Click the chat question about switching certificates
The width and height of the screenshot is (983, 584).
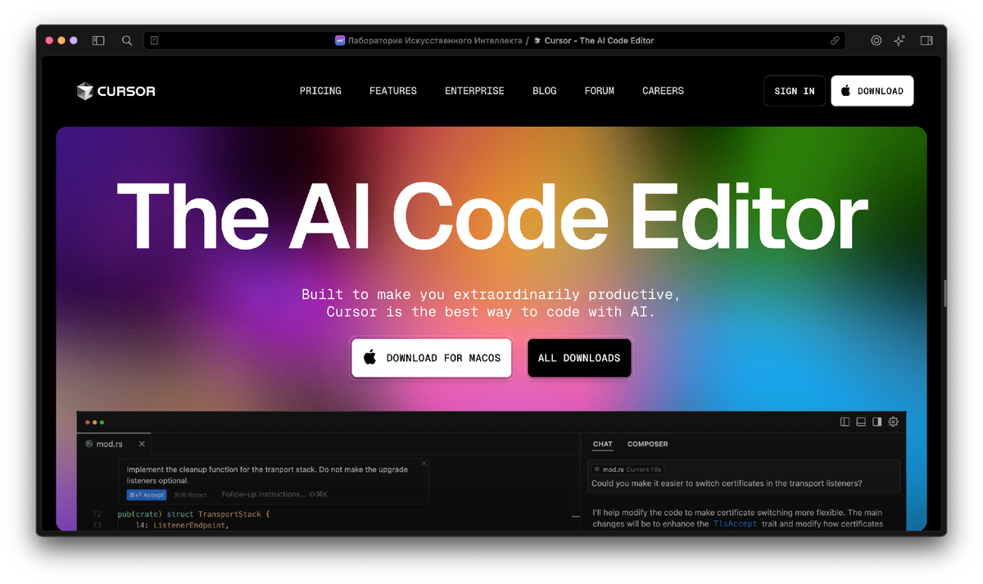click(x=727, y=483)
